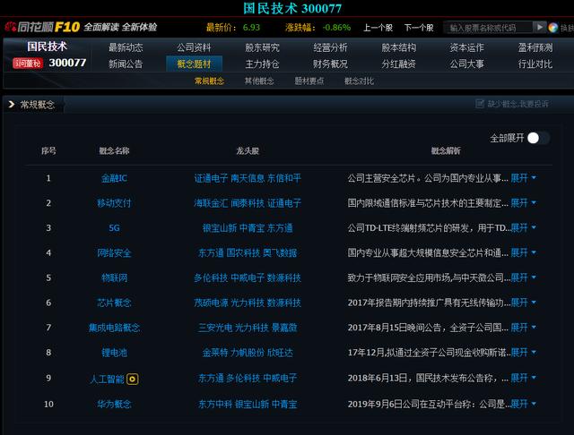This screenshot has width=574, height=435.
Task: Expand the 物联网 concept analysis
Action: click(523, 277)
